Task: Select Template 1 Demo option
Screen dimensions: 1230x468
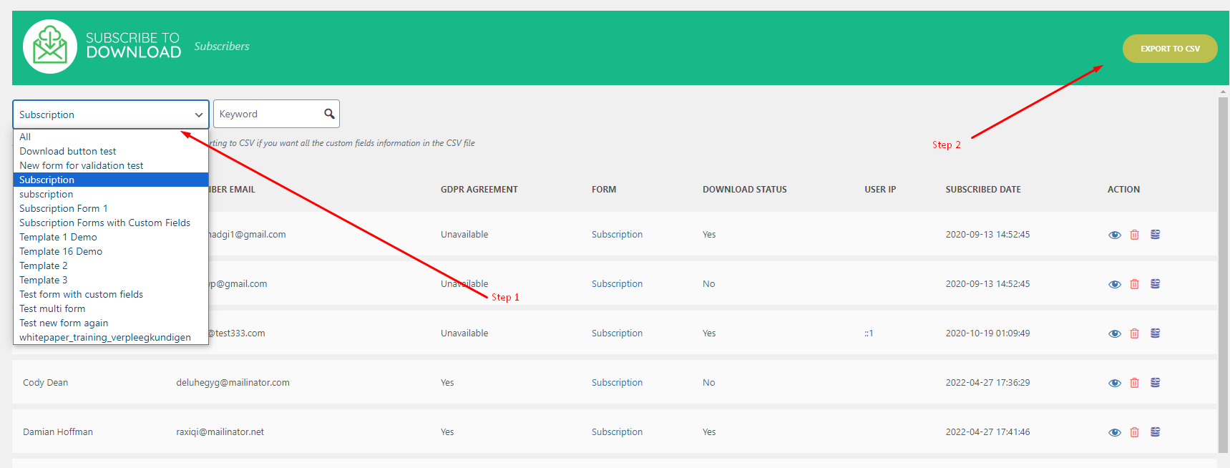Action: tap(111, 237)
